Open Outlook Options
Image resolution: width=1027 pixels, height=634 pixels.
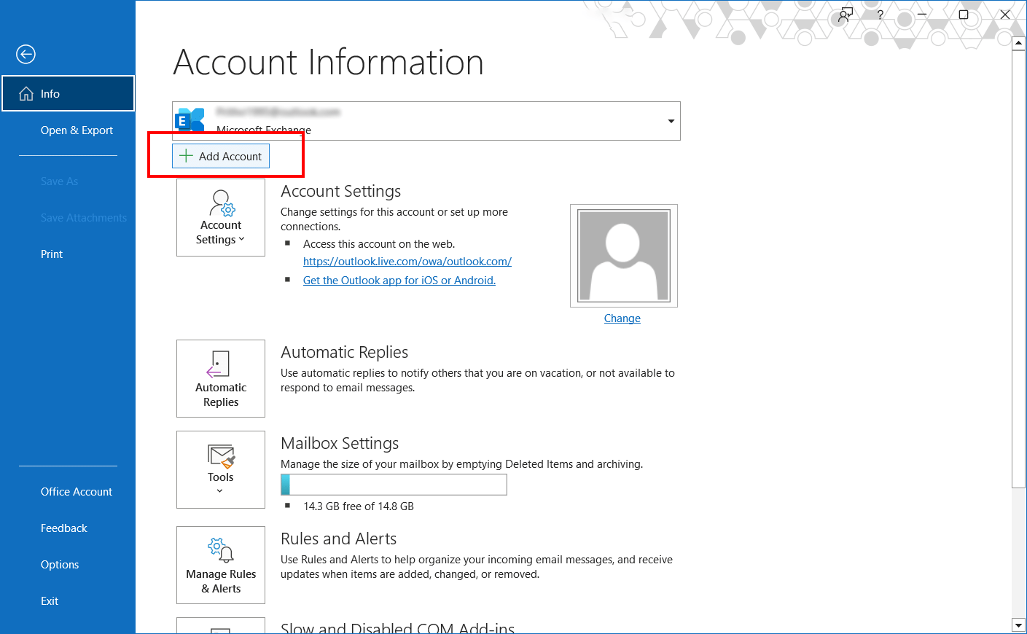coord(60,565)
